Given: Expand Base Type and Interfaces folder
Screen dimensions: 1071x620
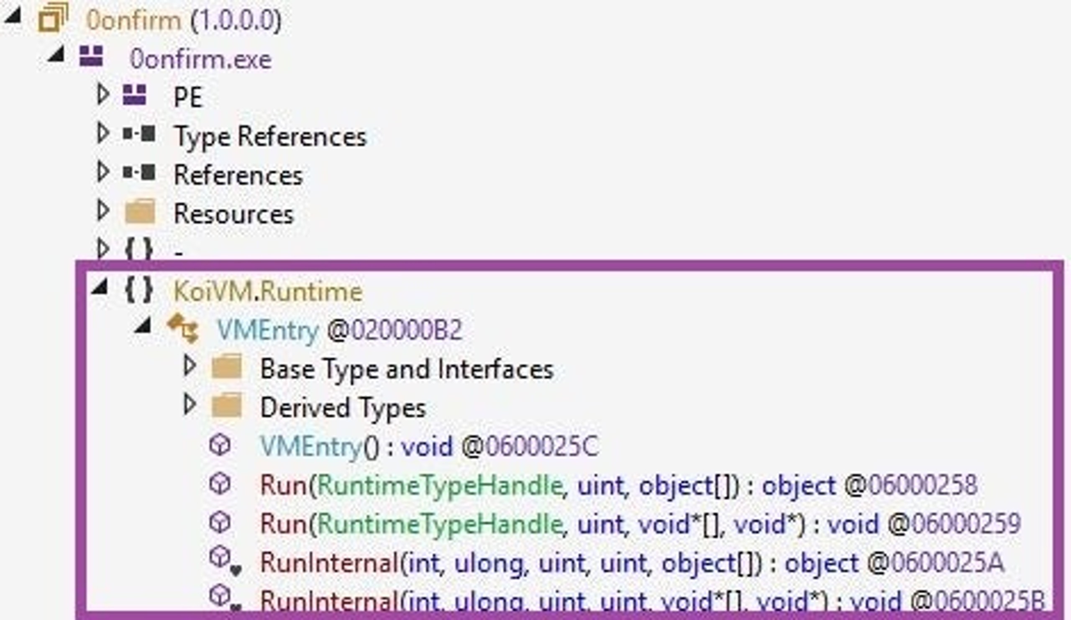Looking at the screenshot, I should (189, 366).
